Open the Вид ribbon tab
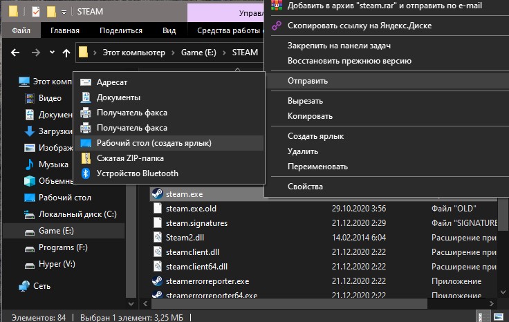509x322 pixels. point(169,30)
